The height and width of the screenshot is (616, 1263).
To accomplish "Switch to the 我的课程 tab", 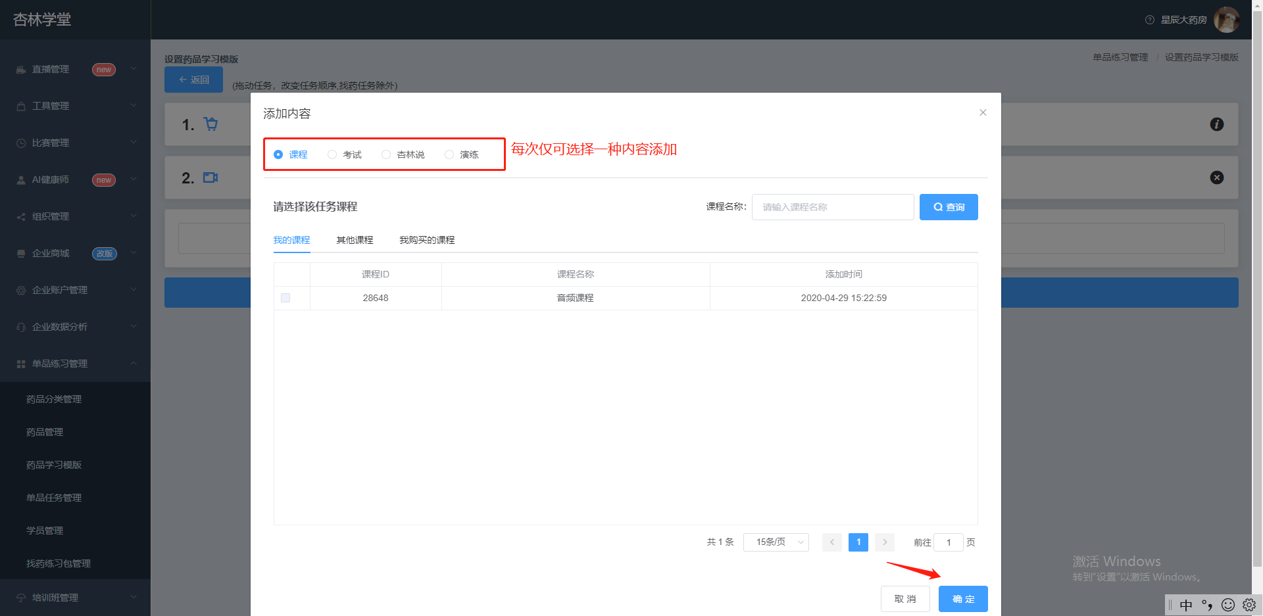I will [x=291, y=240].
